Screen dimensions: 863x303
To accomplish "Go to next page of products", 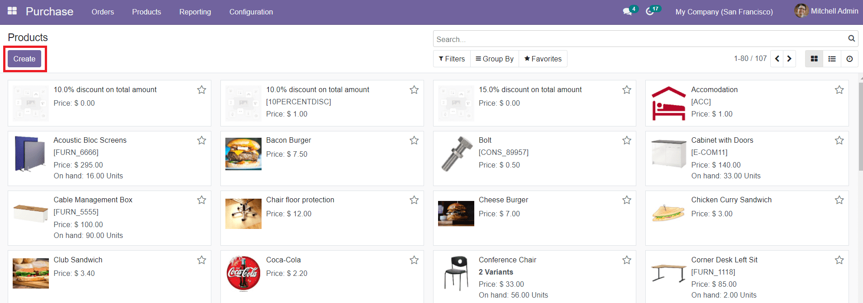I will coord(789,58).
